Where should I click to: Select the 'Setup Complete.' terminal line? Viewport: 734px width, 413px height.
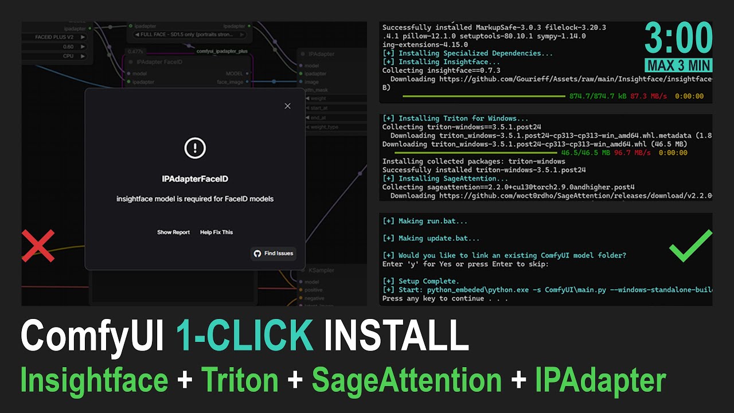pos(421,282)
